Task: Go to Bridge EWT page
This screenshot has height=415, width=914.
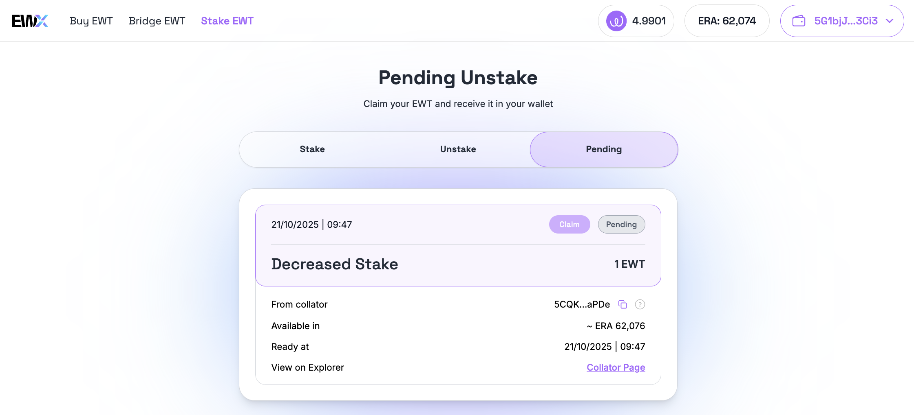Action: pyautogui.click(x=157, y=21)
